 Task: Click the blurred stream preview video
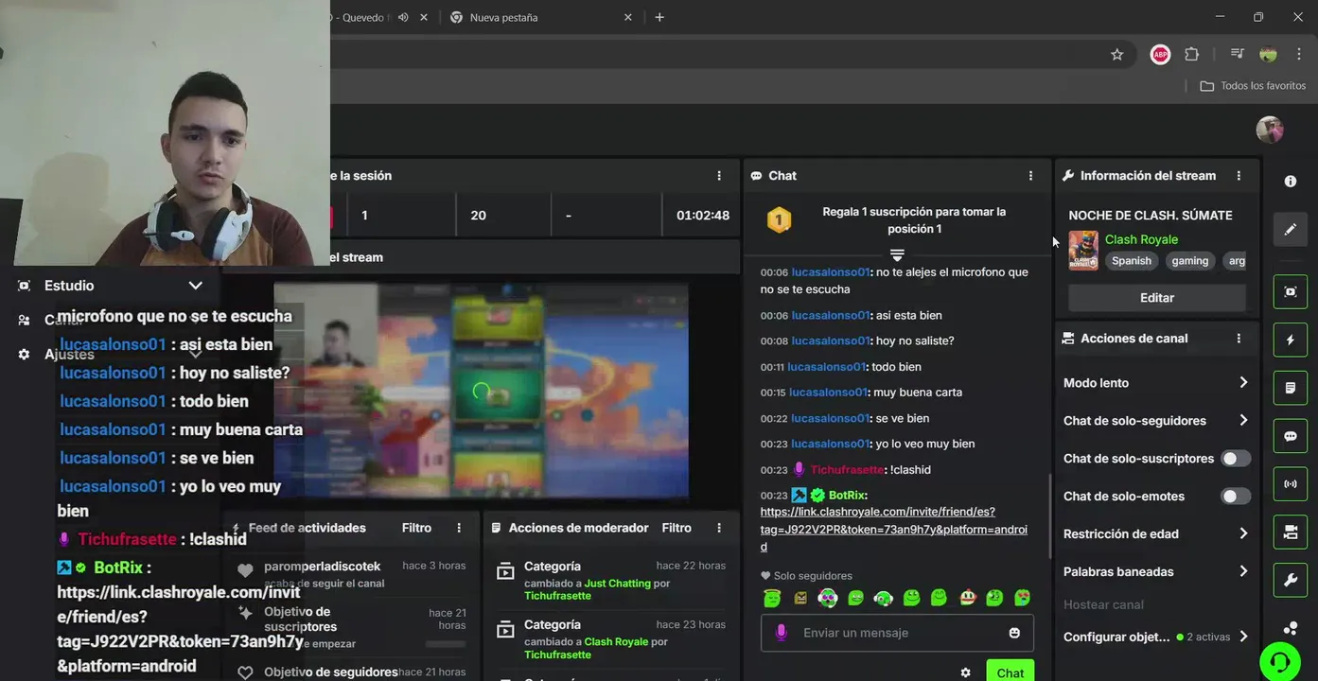(481, 391)
